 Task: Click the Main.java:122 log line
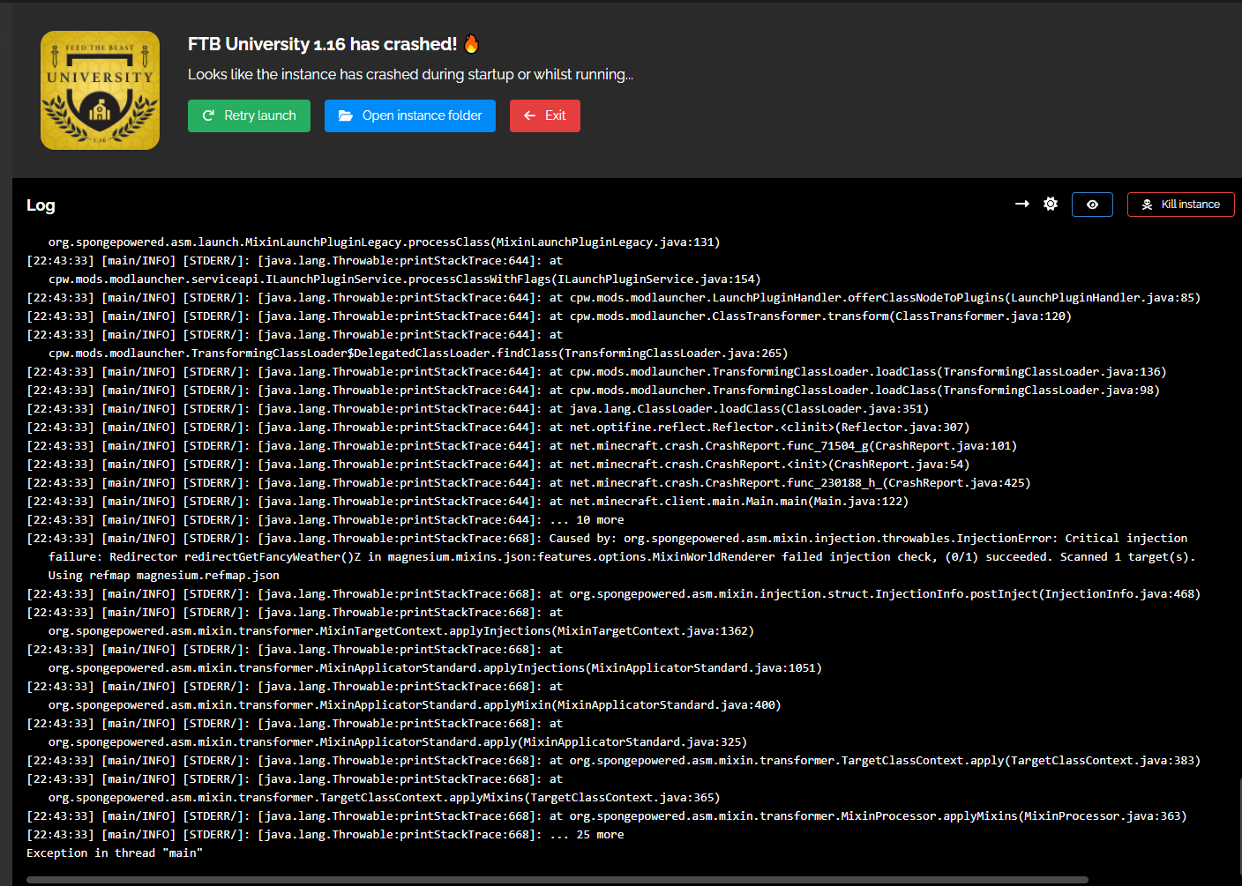(468, 502)
